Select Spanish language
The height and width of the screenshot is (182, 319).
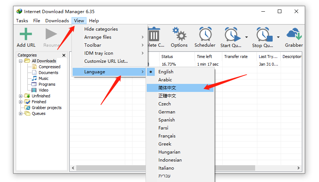pos(180,120)
